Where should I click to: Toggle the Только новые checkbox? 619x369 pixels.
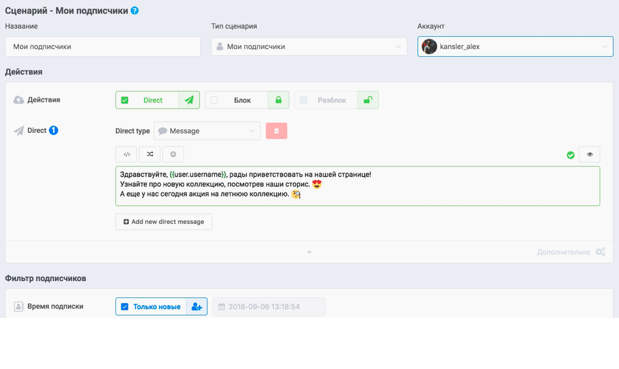tap(125, 307)
